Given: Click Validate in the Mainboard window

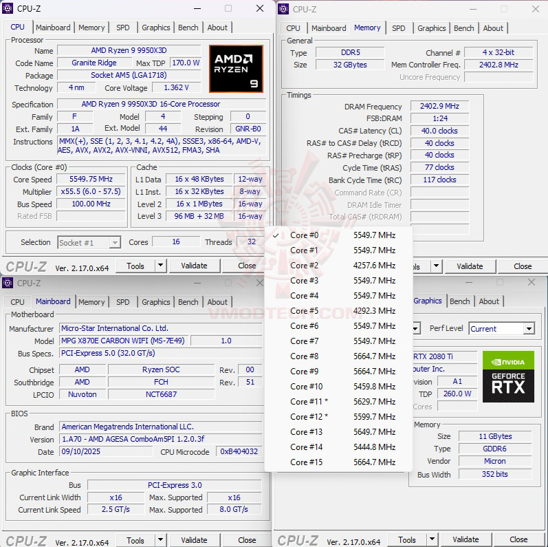Looking at the screenshot, I should [x=194, y=540].
